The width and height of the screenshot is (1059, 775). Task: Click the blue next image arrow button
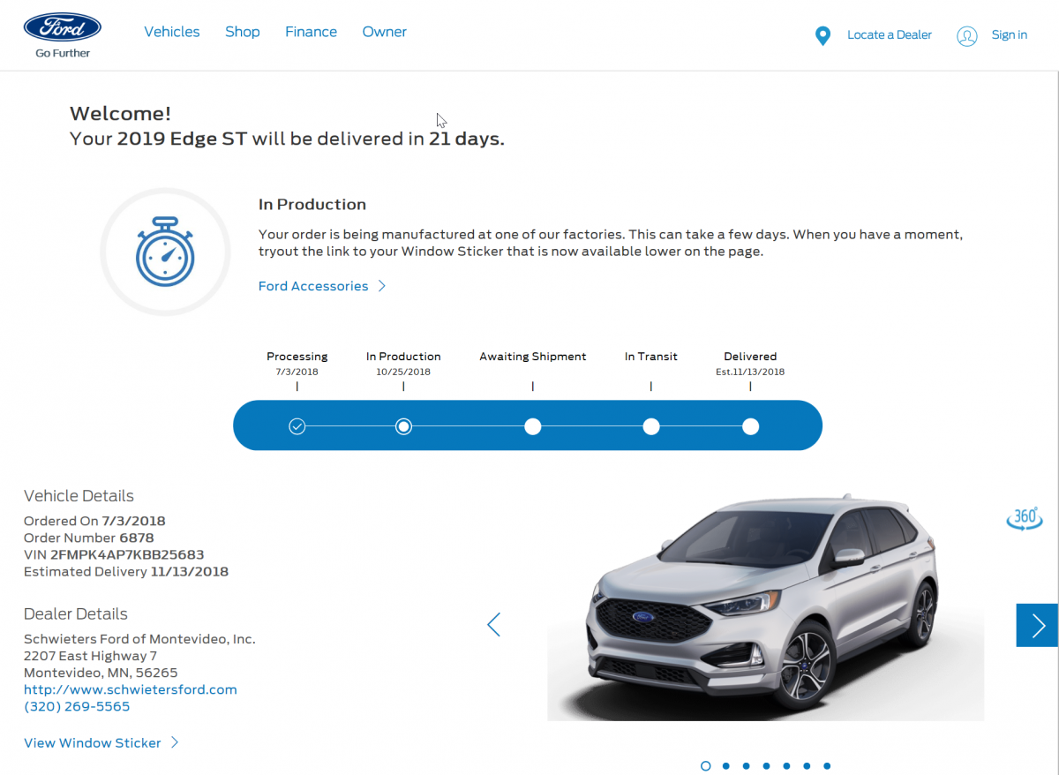(1038, 626)
